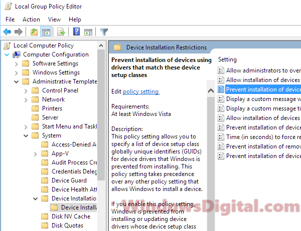Toggle Show/Hide Console Tree icon
The height and width of the screenshot is (231, 301).
pyautogui.click(x=46, y=31)
